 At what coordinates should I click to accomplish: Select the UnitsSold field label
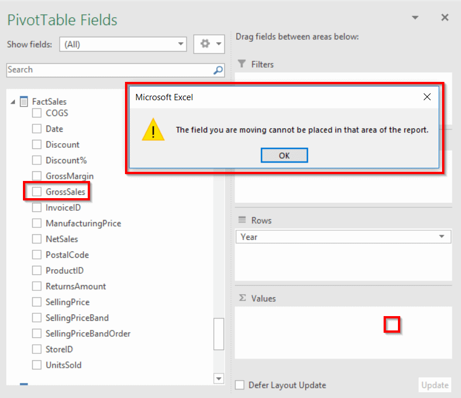click(x=64, y=365)
